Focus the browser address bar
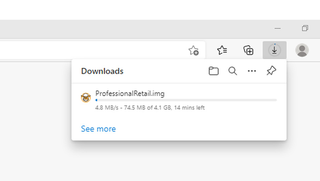This screenshot has width=320, height=181. [91, 50]
